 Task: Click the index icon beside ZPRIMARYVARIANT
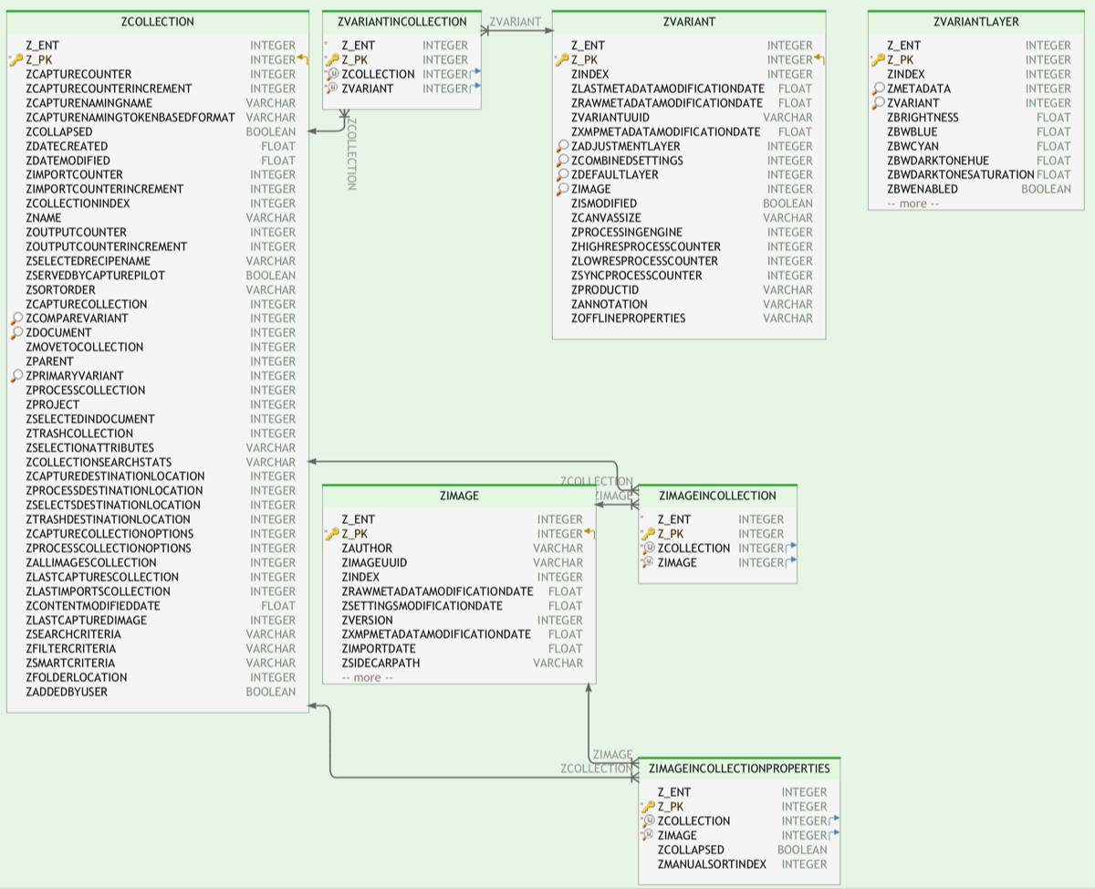(x=16, y=376)
